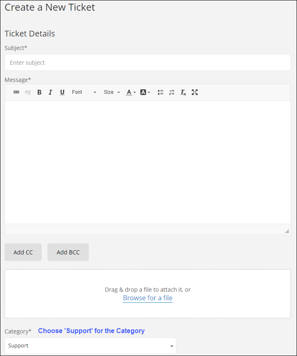Toggle bold formatting in the editor
The width and height of the screenshot is (297, 356).
click(x=39, y=92)
